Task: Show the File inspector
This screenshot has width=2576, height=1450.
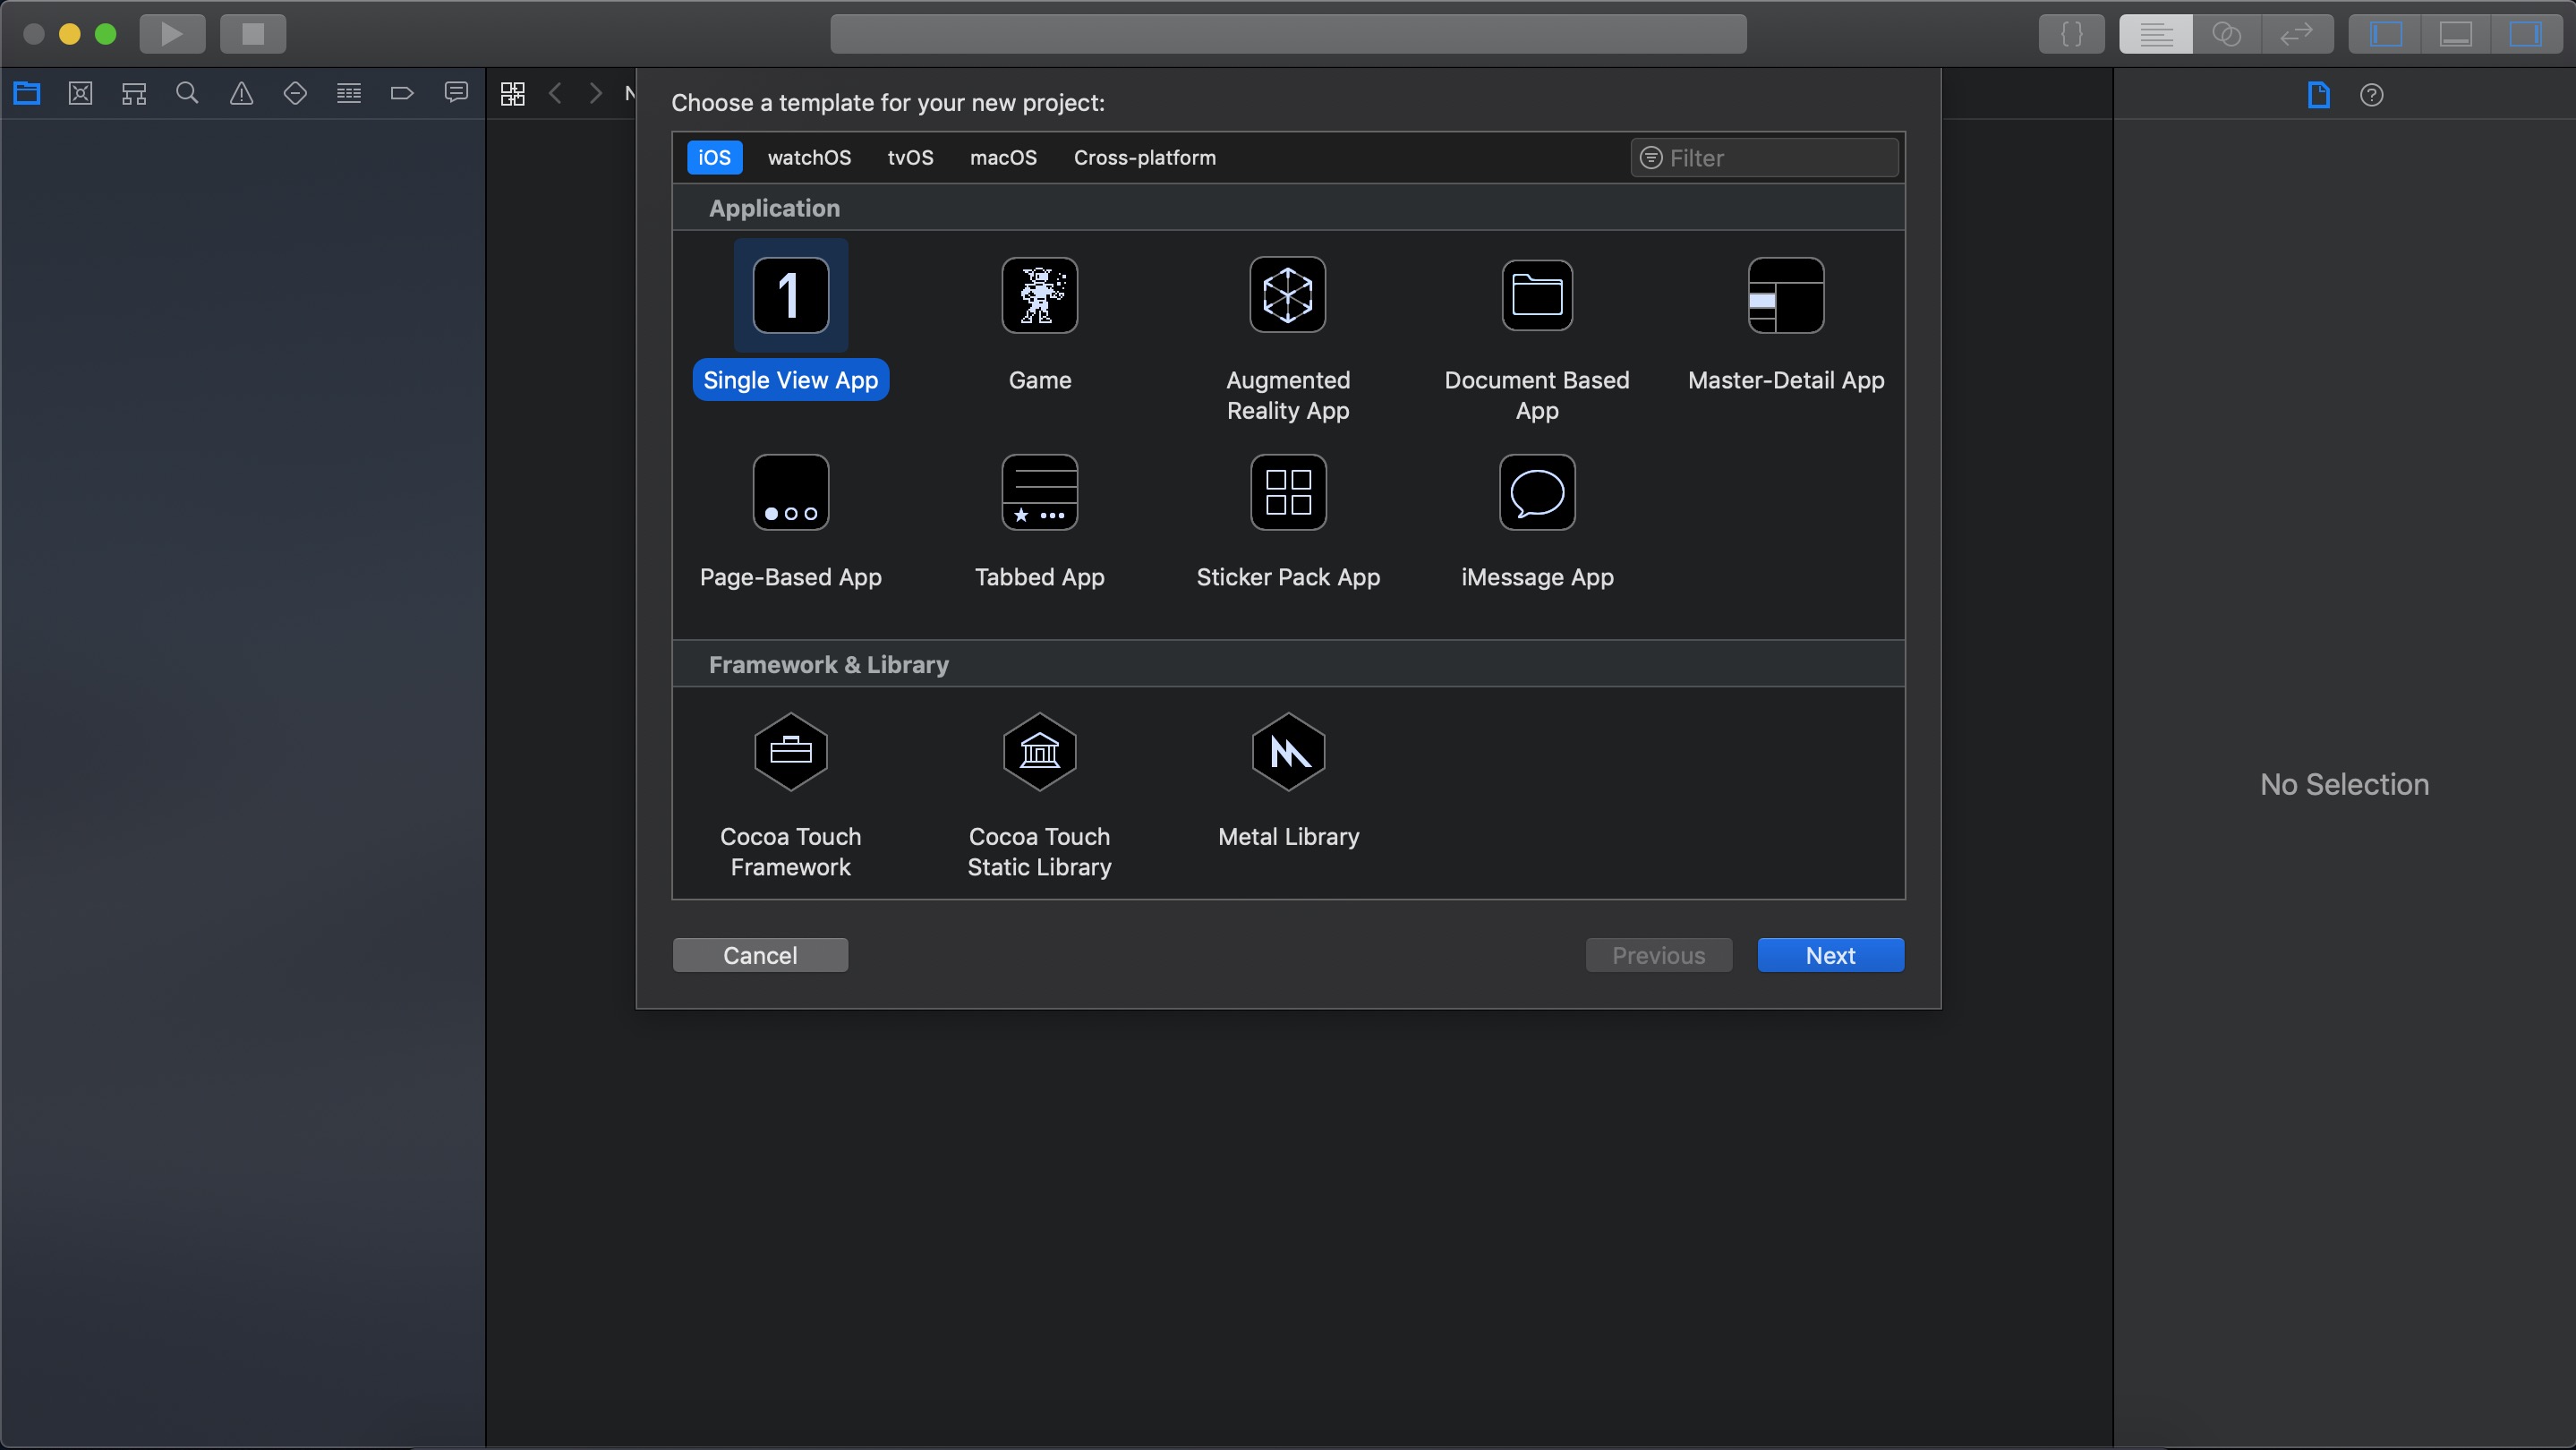Action: pos(2319,95)
